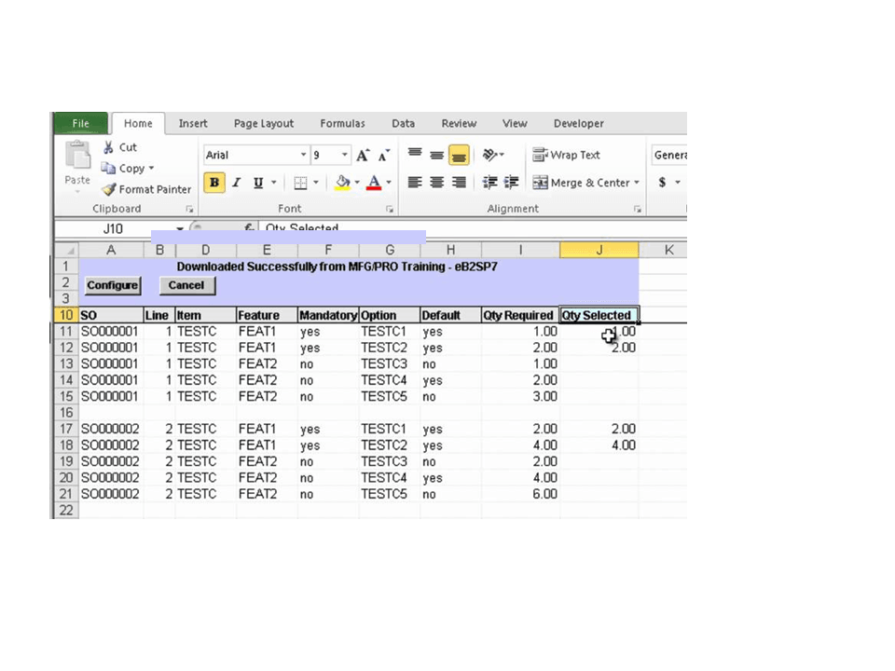Center text horizontally in the cell
This screenshot has height=671, width=895.
click(x=436, y=183)
